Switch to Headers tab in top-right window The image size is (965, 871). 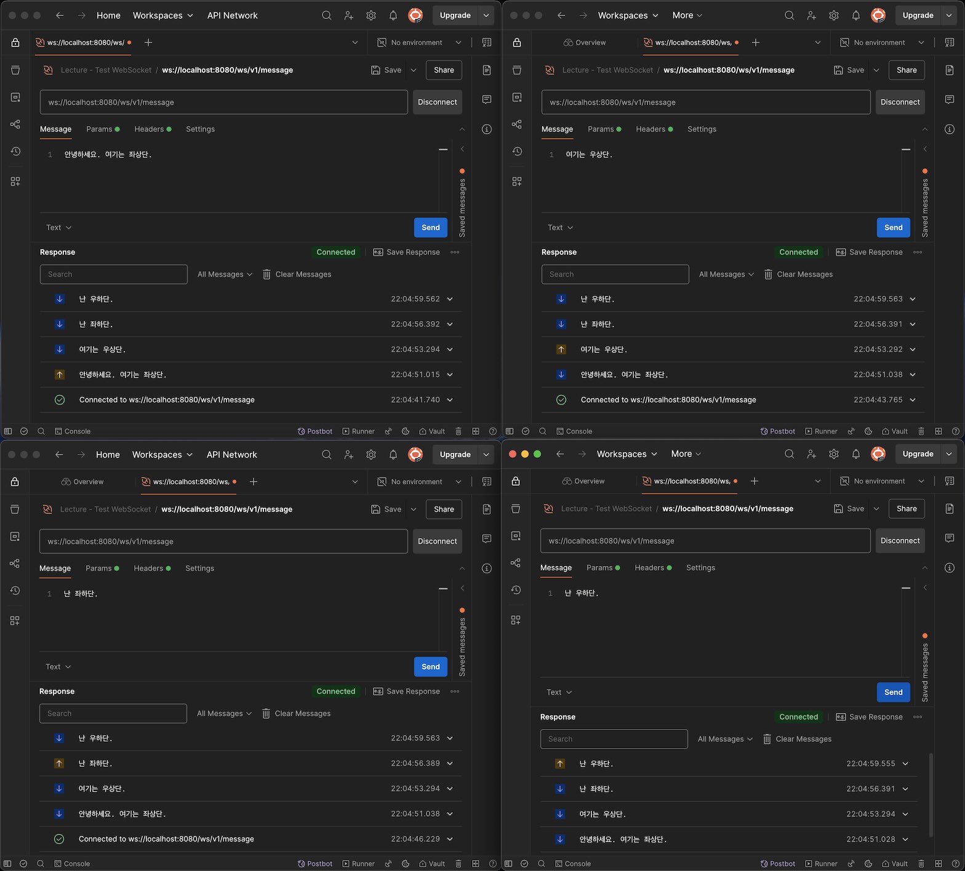[654, 129]
